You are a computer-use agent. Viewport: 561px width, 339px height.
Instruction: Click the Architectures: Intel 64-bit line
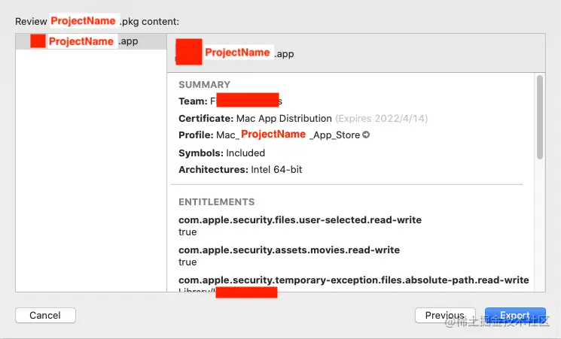[x=240, y=169]
